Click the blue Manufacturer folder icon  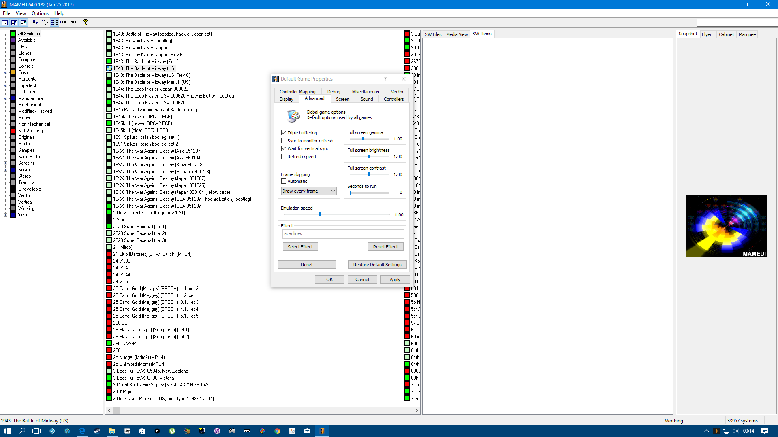pyautogui.click(x=13, y=98)
